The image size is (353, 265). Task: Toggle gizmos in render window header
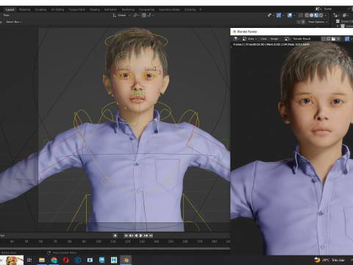point(347,39)
